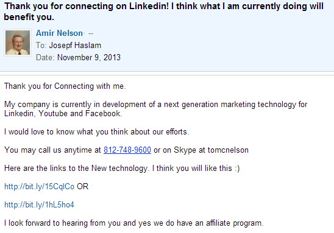Click the word OR after the first link

pos(83,186)
